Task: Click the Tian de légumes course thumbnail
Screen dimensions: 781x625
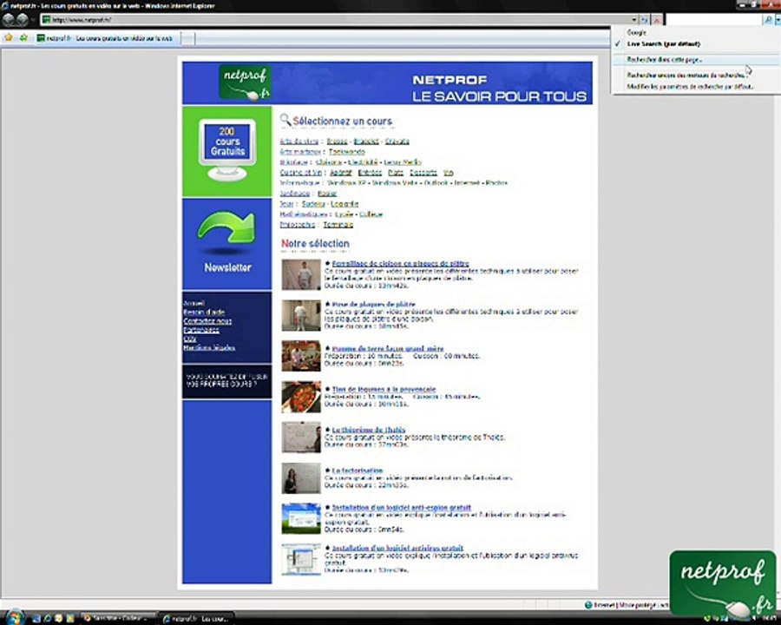Action: pyautogui.click(x=301, y=397)
